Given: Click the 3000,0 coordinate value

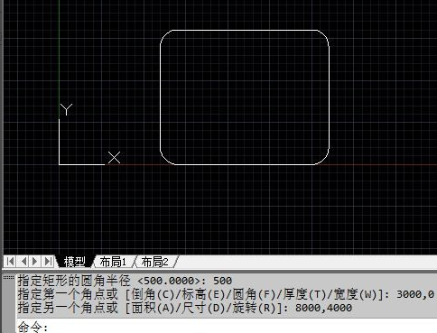Looking at the screenshot, I should 415,294.
